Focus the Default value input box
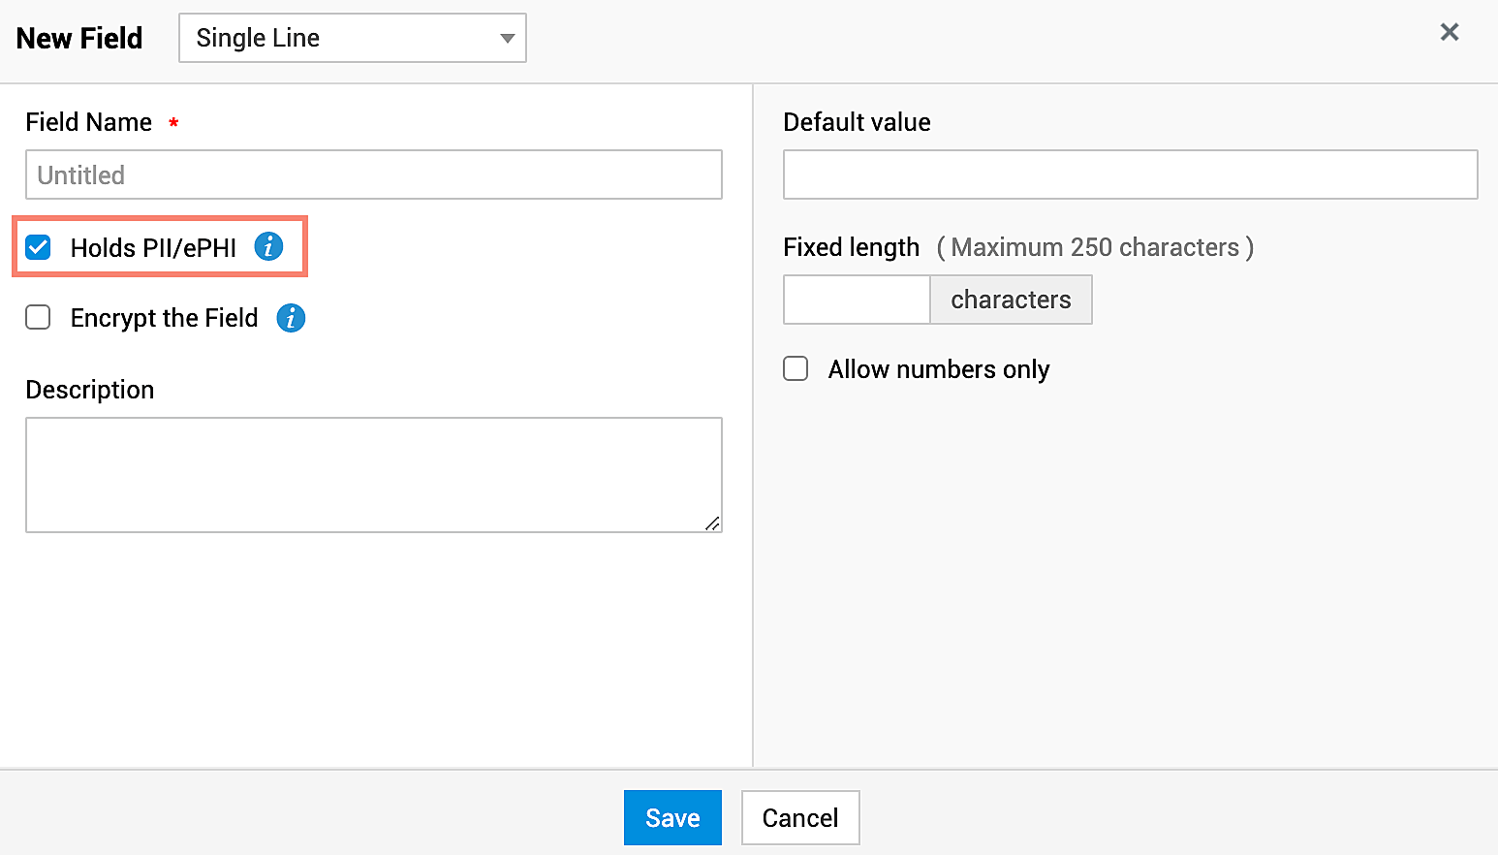Image resolution: width=1498 pixels, height=855 pixels. tap(1131, 174)
